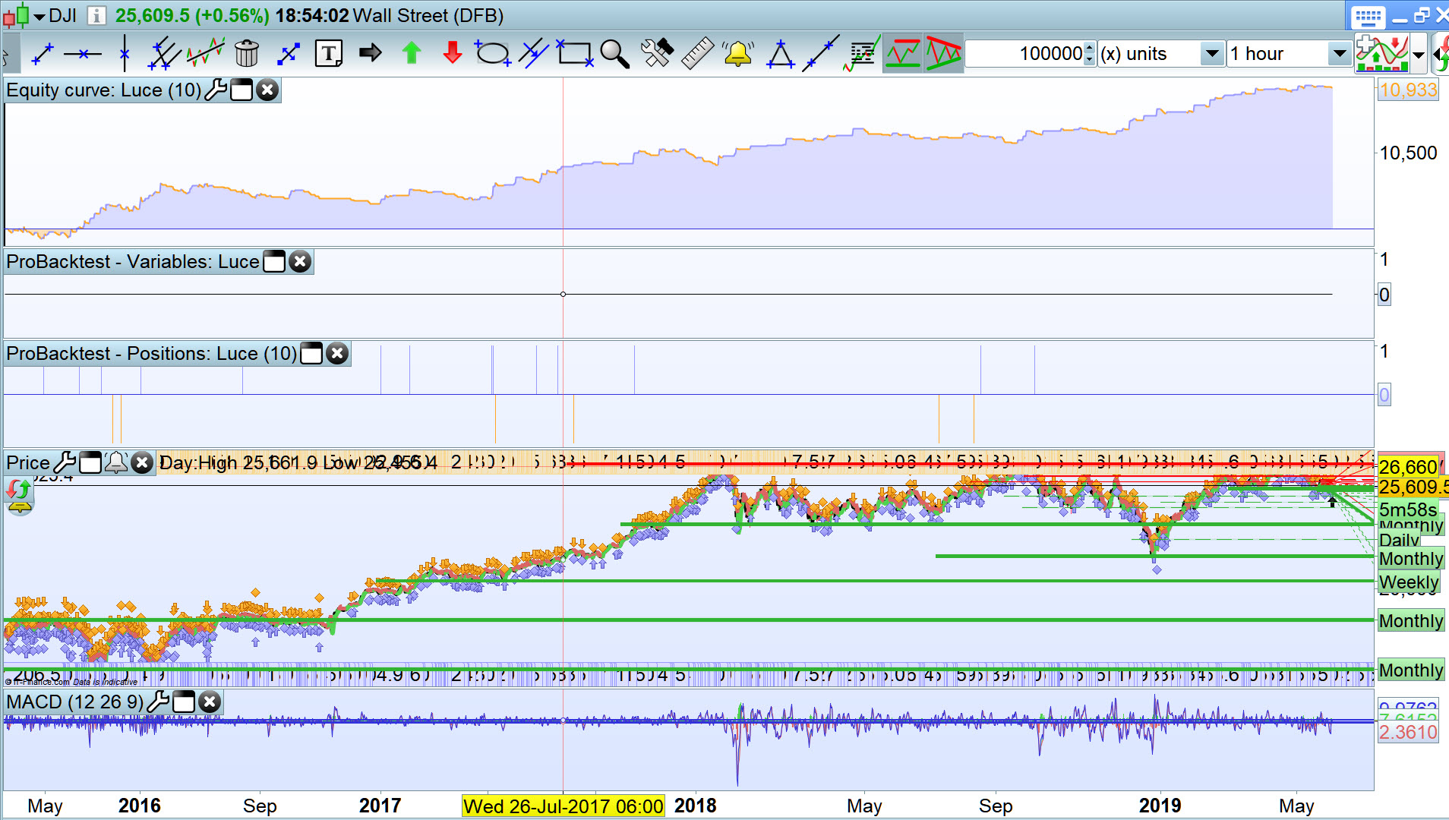1449x820 pixels.
Task: Close the ProBacktest Positions panel
Action: pos(337,353)
